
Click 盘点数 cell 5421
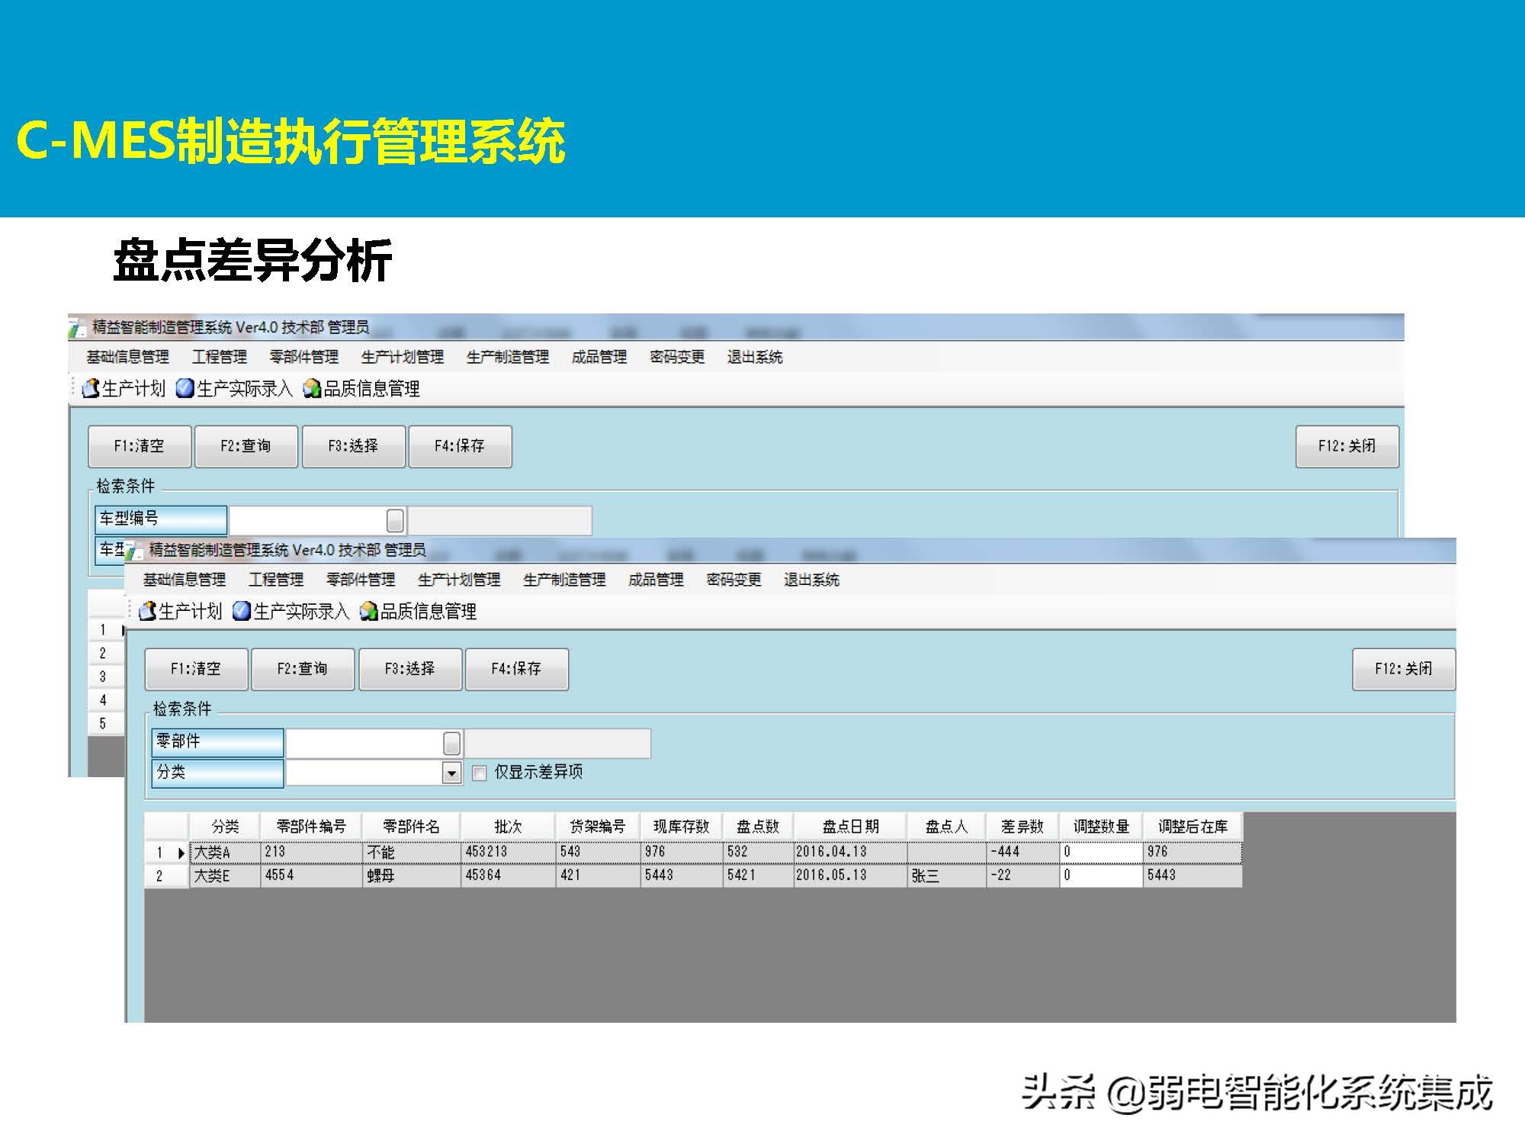click(758, 876)
